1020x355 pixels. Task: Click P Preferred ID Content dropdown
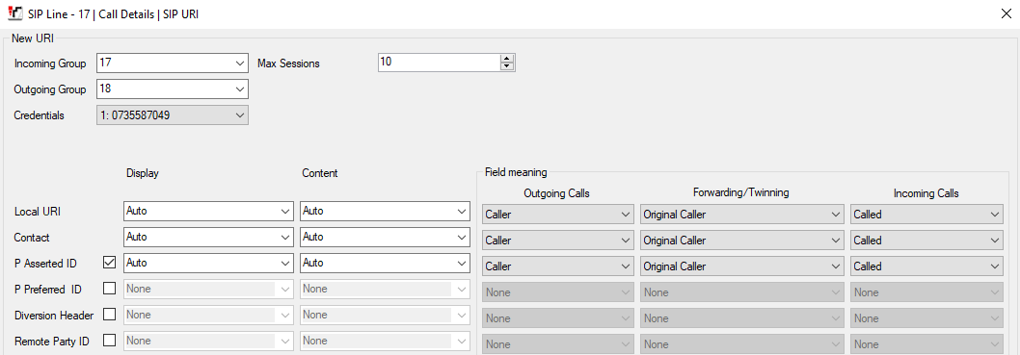(385, 289)
